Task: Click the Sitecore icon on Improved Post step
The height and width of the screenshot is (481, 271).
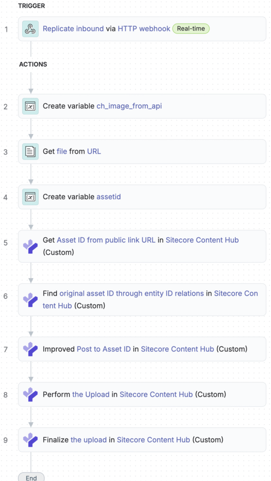Action: click(31, 349)
